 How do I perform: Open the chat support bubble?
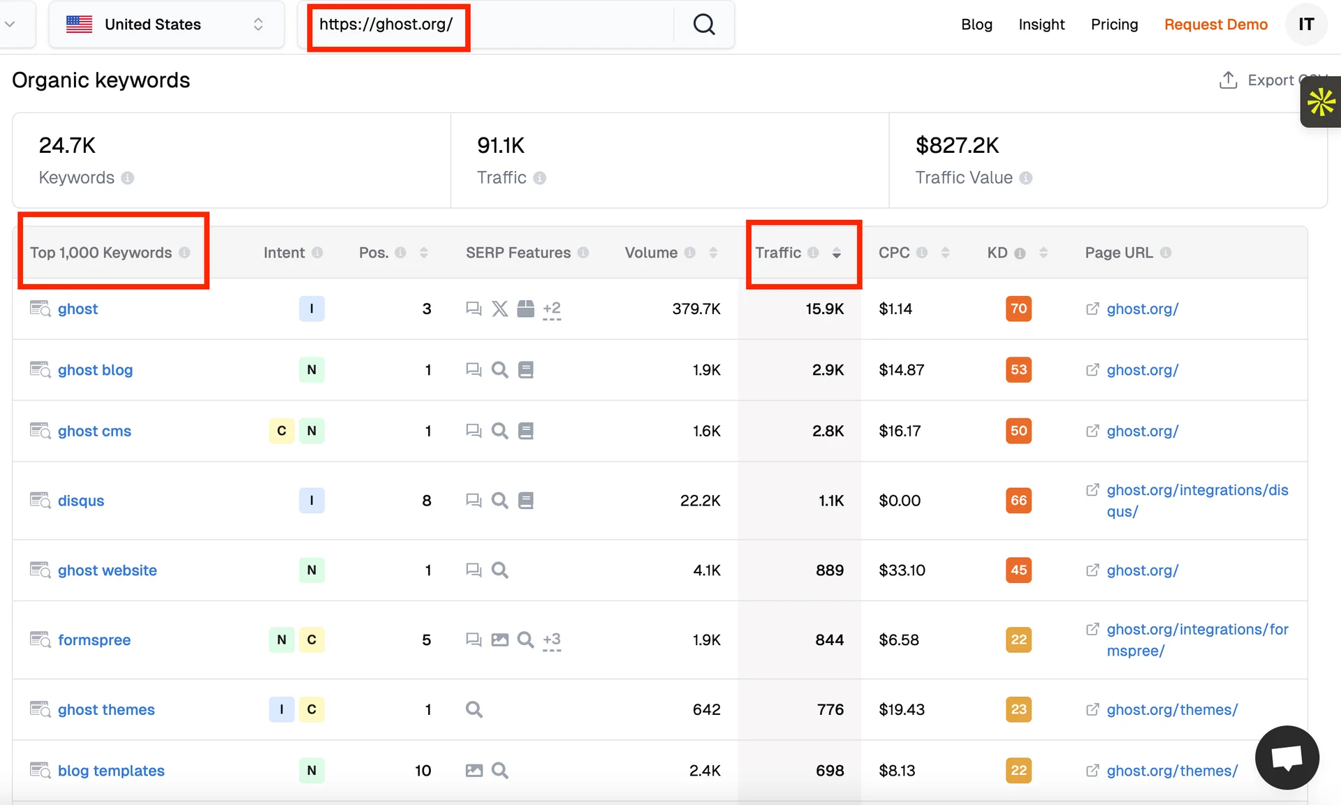coord(1287,758)
